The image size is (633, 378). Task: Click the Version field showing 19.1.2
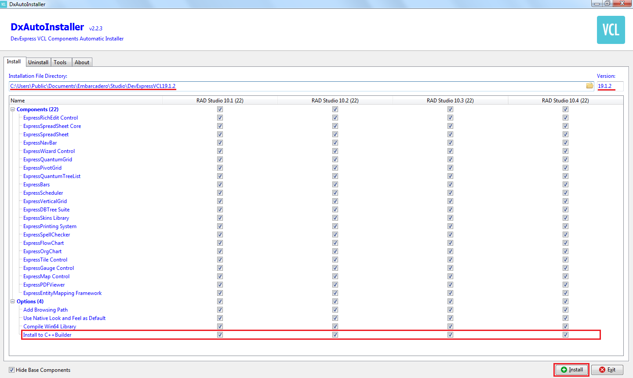pos(610,86)
